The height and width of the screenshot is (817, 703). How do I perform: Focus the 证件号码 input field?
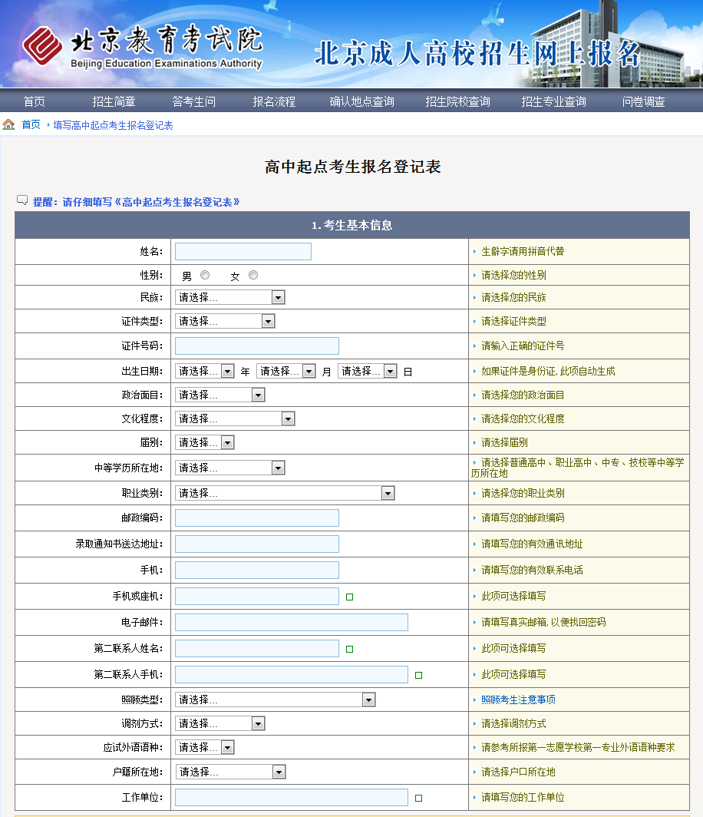[257, 346]
